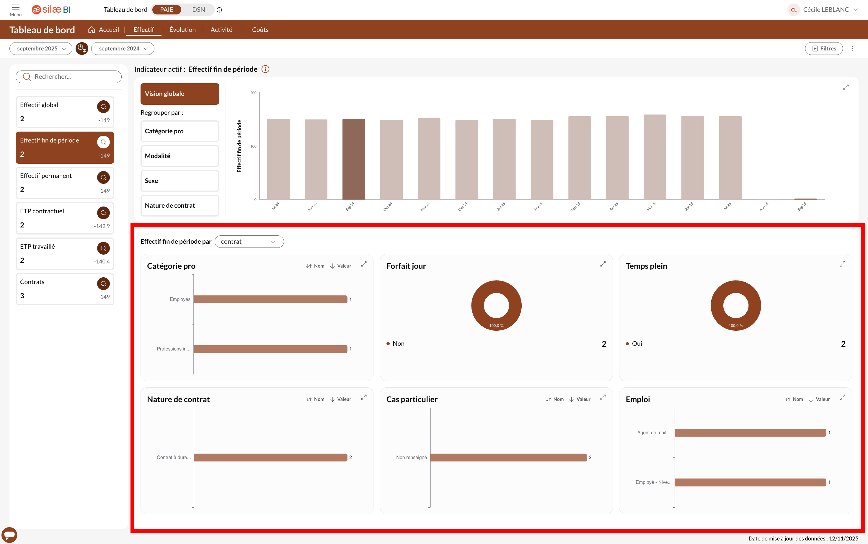
Task: Click magnifier icon on Contrats card
Action: [103, 284]
